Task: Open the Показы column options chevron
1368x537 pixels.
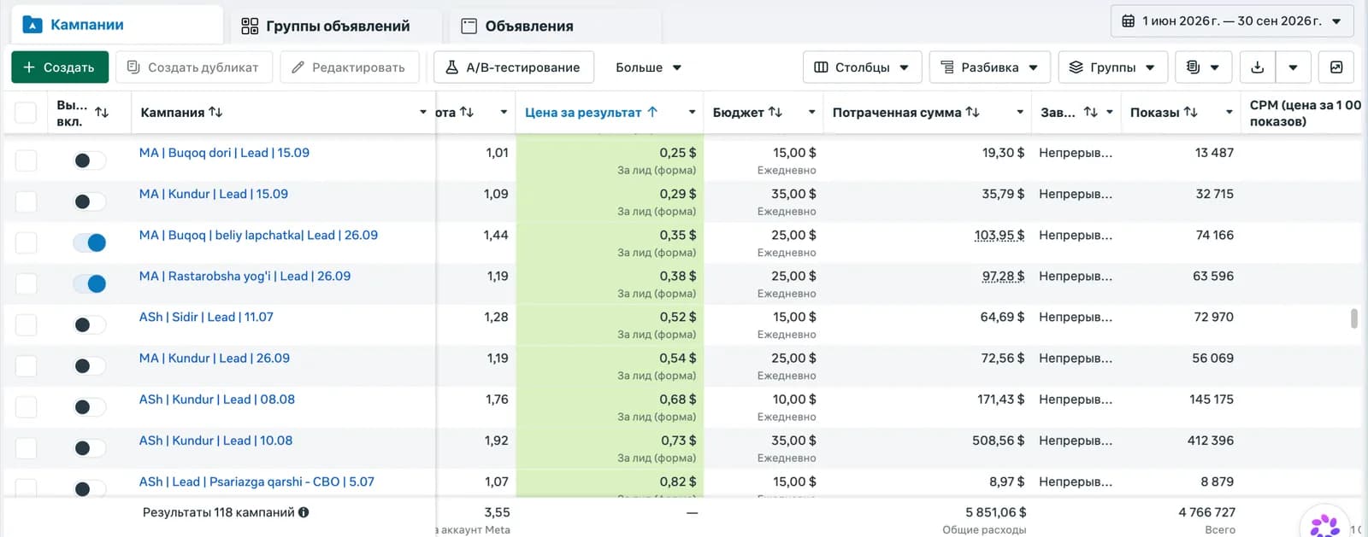Action: [x=1229, y=112]
